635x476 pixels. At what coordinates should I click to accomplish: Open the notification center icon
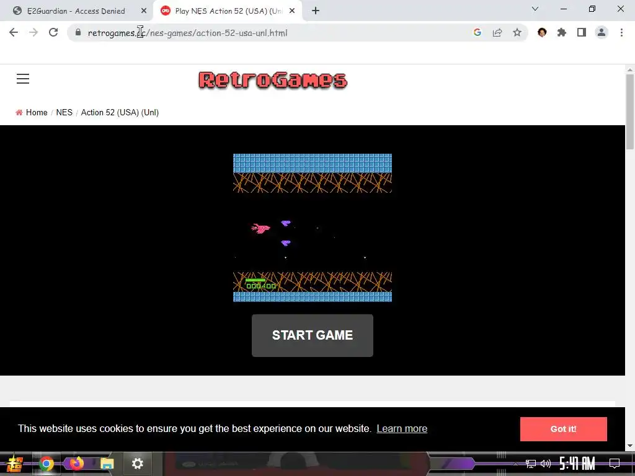tap(615, 463)
